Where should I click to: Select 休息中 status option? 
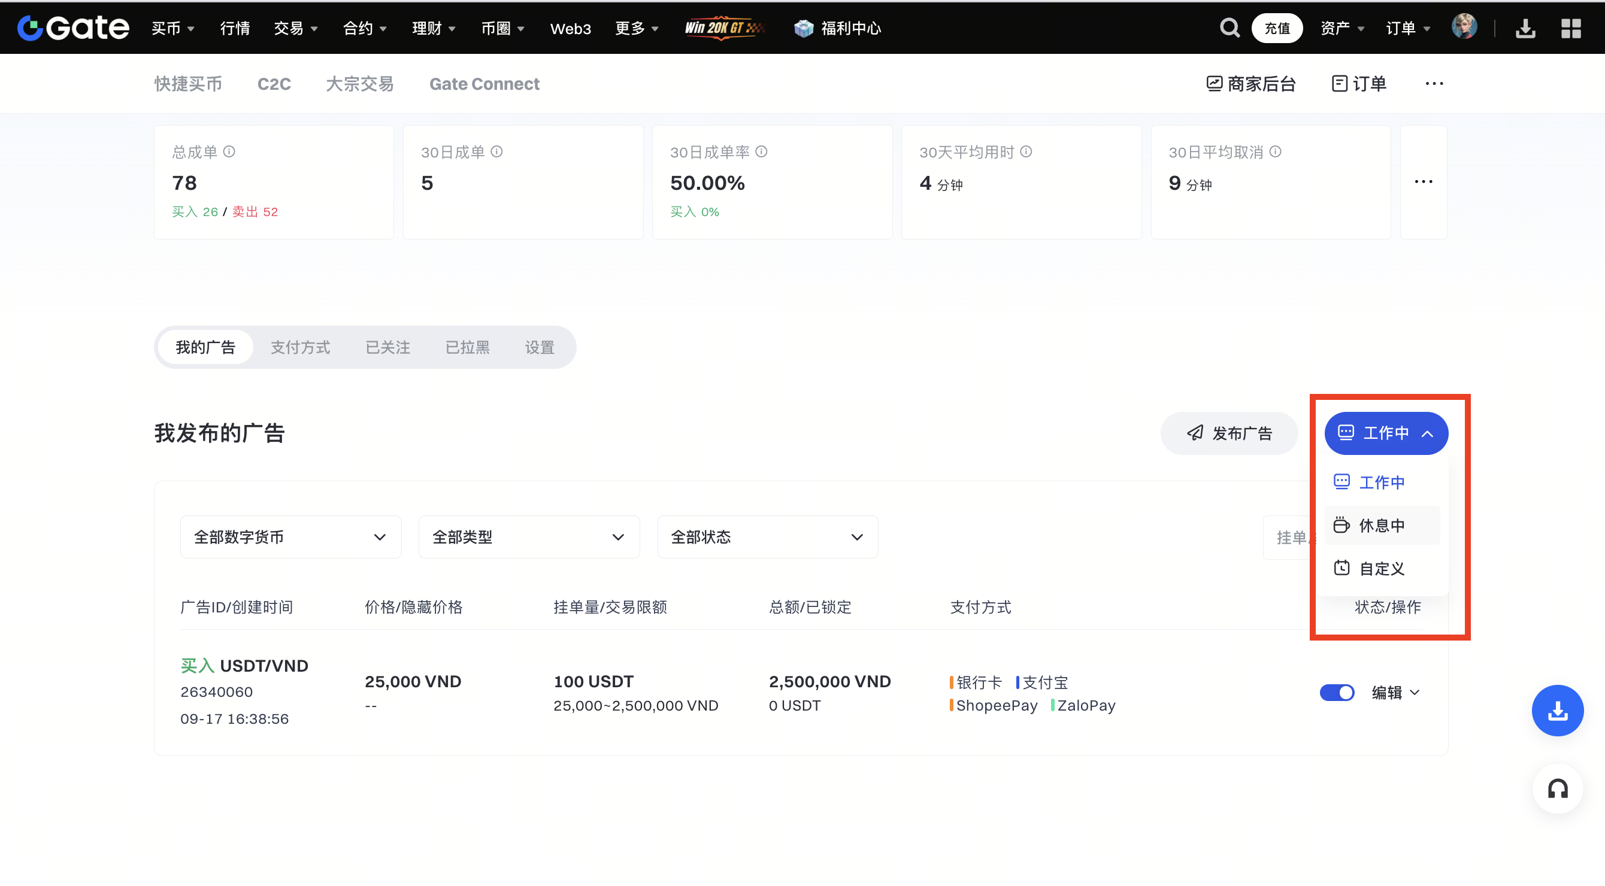point(1382,526)
